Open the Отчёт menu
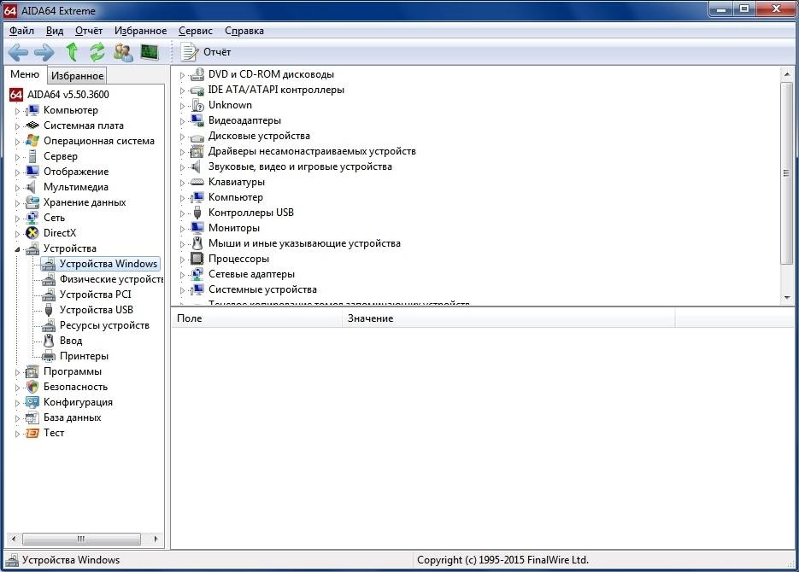Screen dimensions: 799x572 (89, 31)
